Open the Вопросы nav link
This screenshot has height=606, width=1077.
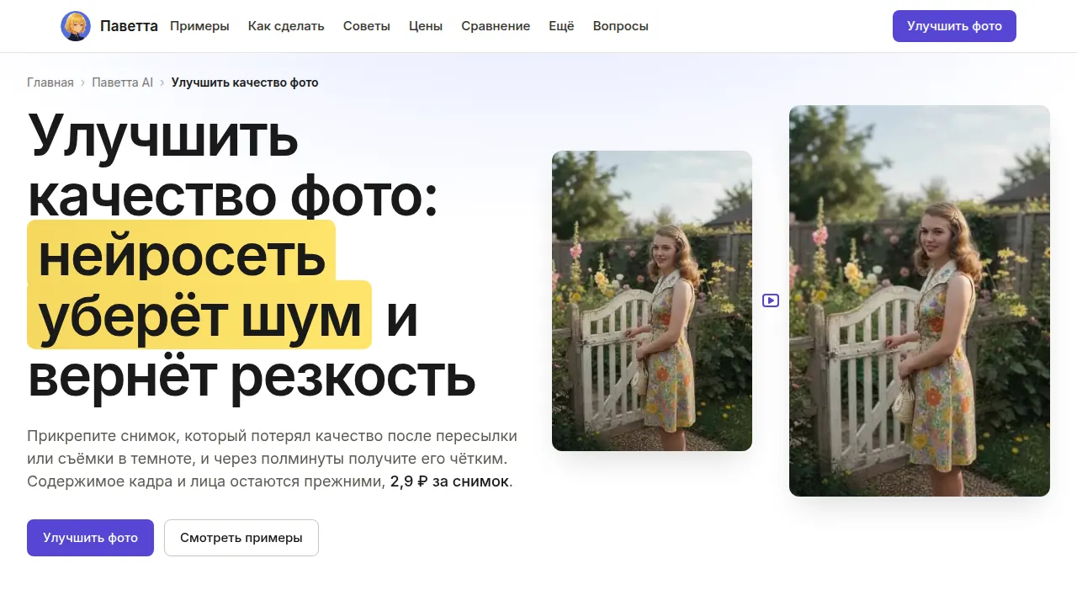point(621,26)
